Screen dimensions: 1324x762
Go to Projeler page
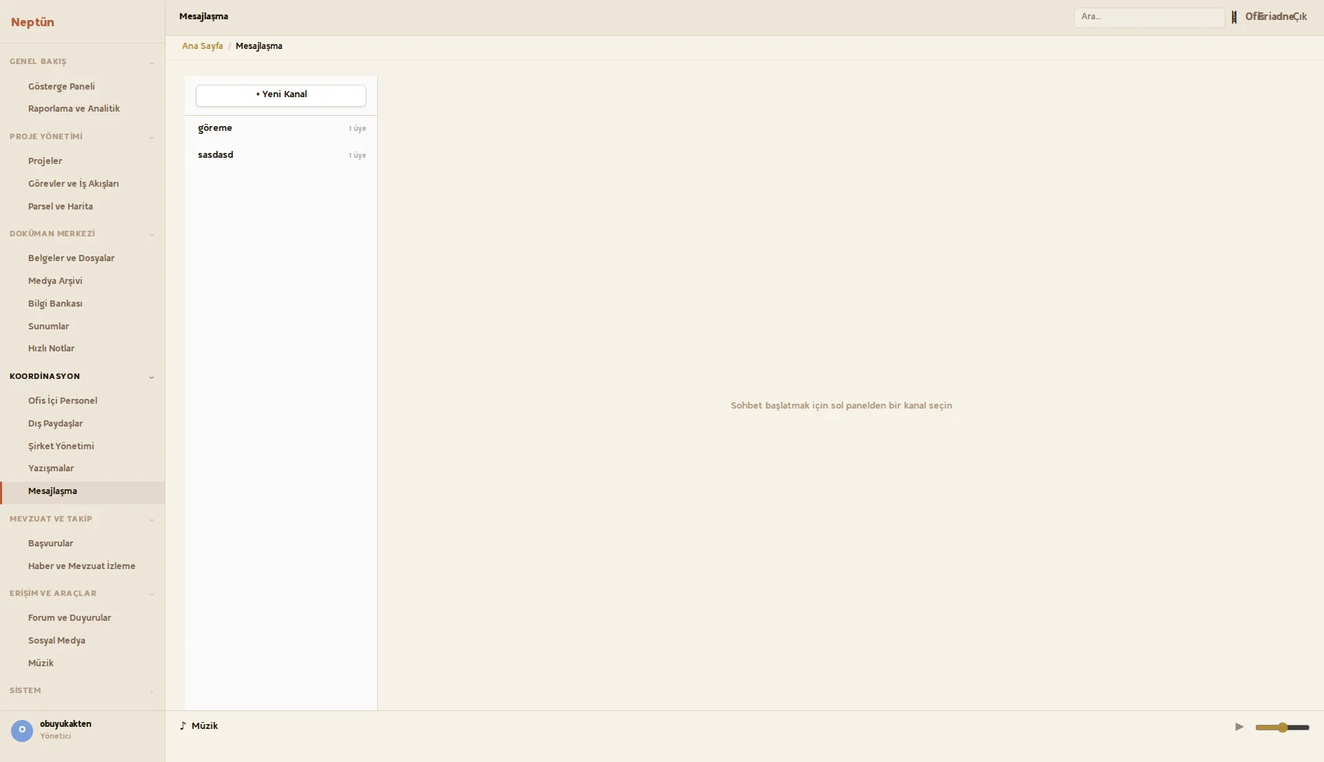(83, 161)
